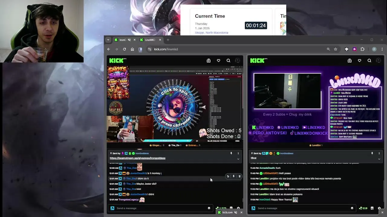Expand the left pinned message with the chevron
Screen dimensions: 387x217
click(238, 159)
